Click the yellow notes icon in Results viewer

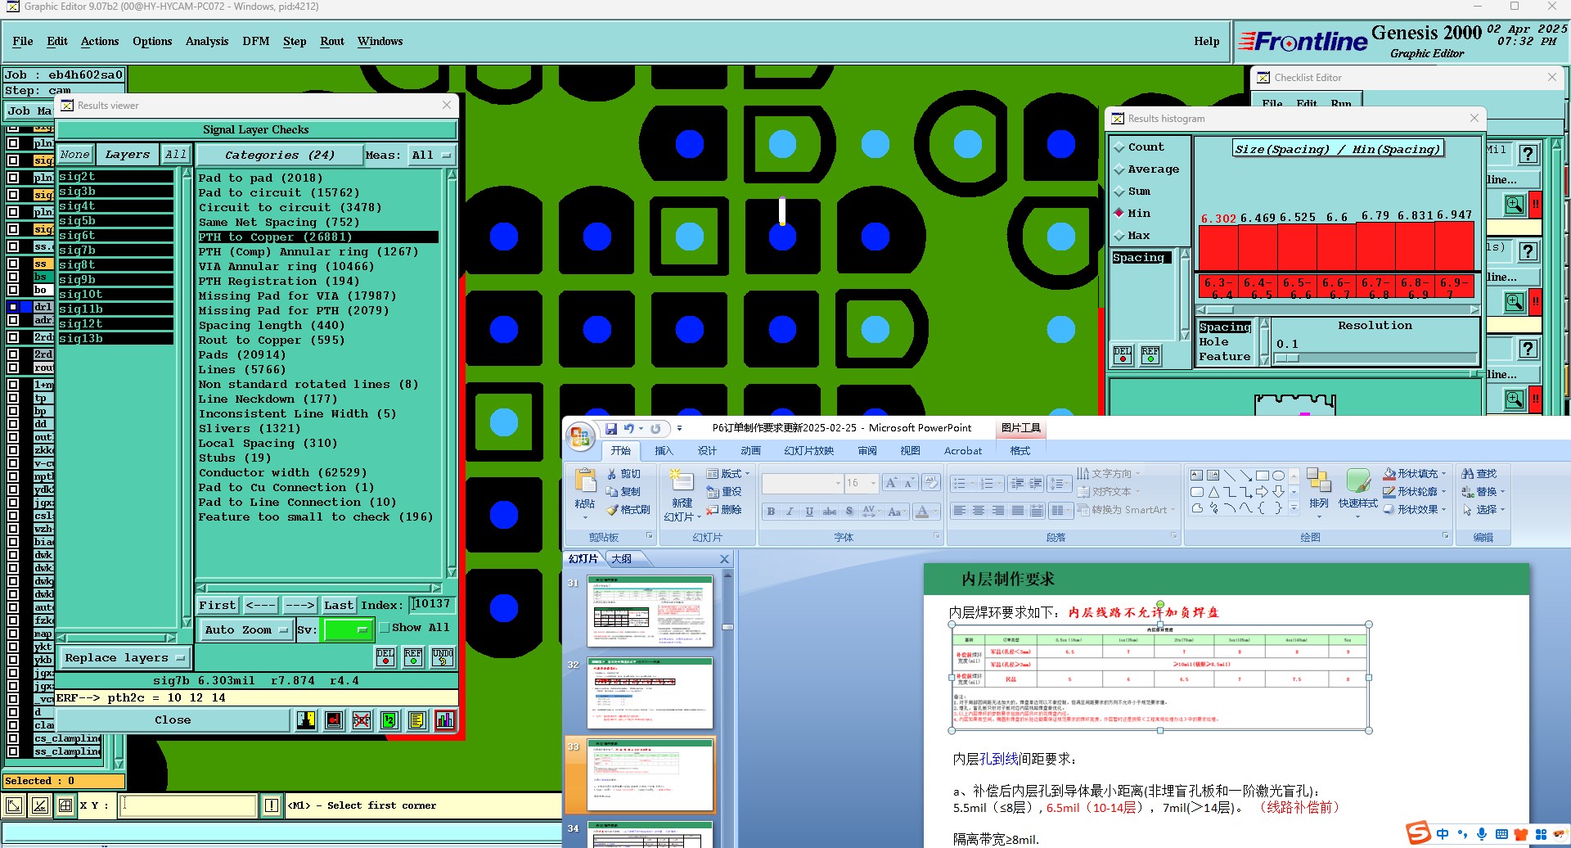click(417, 720)
